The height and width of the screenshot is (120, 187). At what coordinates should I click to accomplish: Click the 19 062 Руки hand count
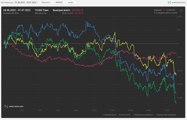(x=42, y=10)
